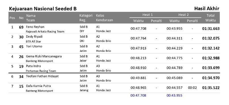Viewport: 229px width, 105px height.
Task: Click Gema Rizki Mancanegara entry
Action: (x=44, y=56)
